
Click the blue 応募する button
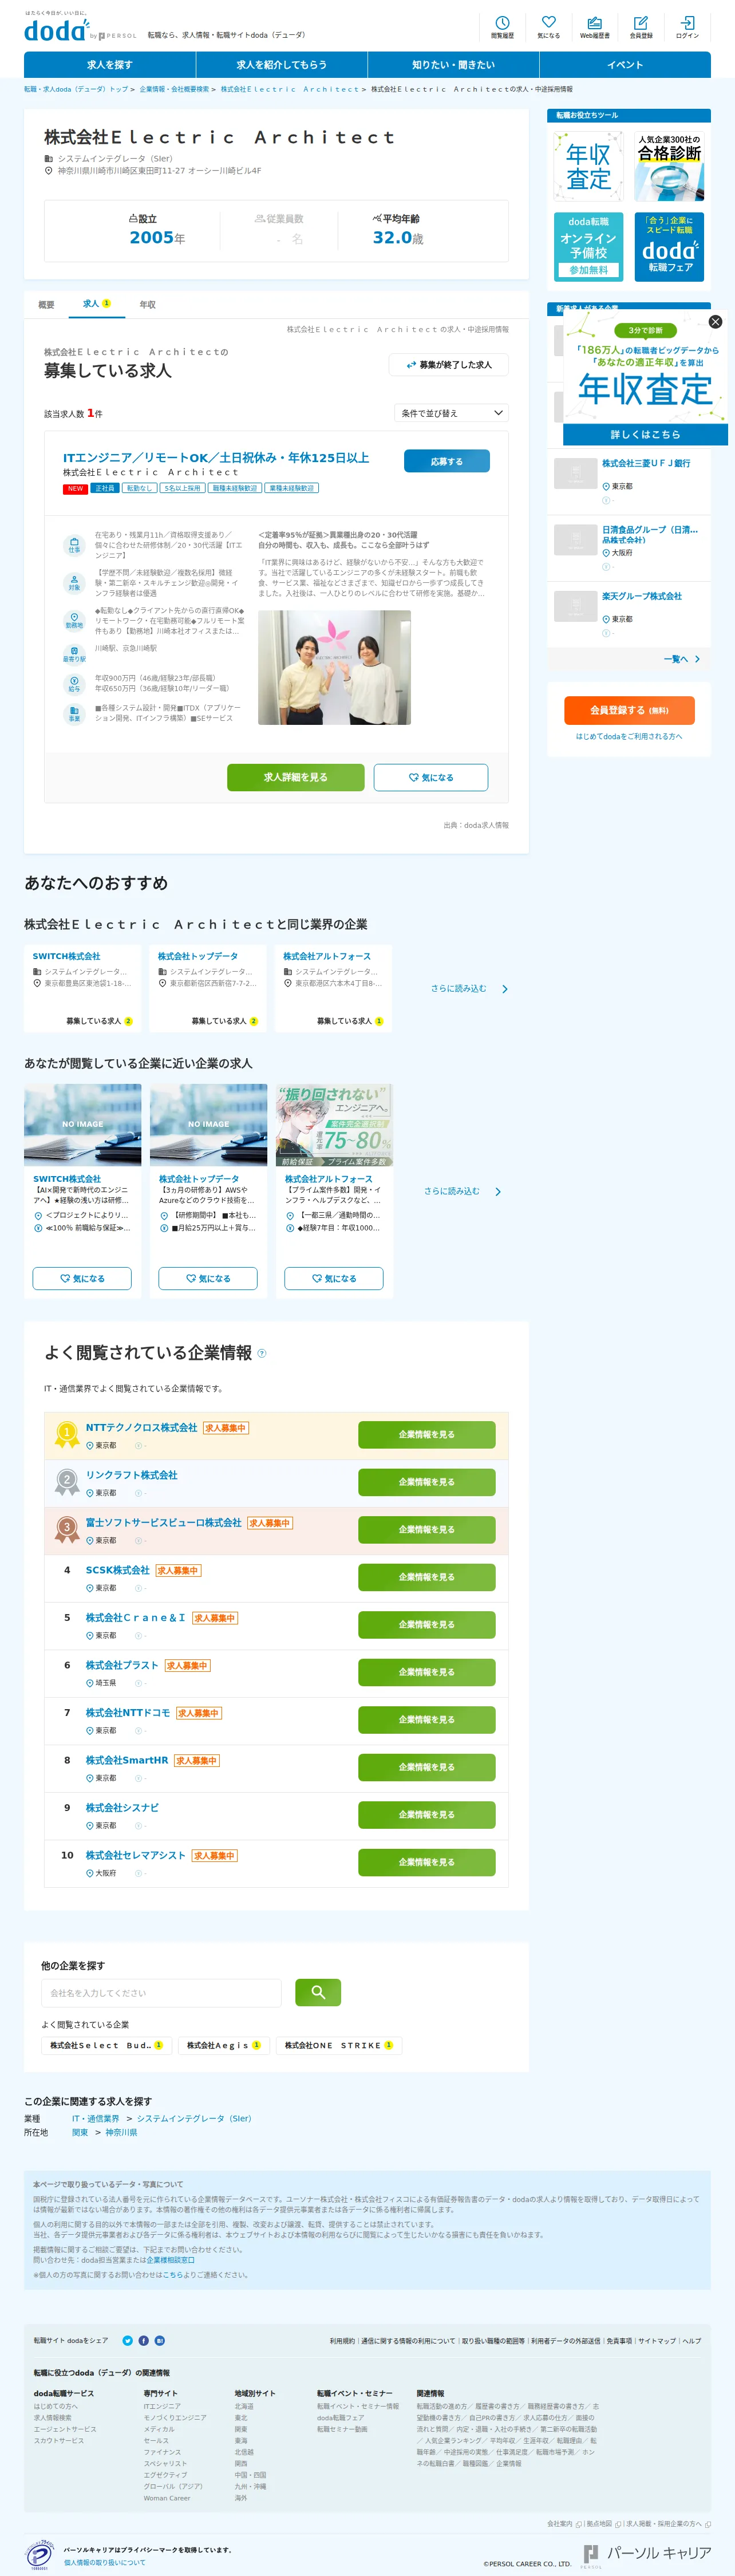coord(447,461)
